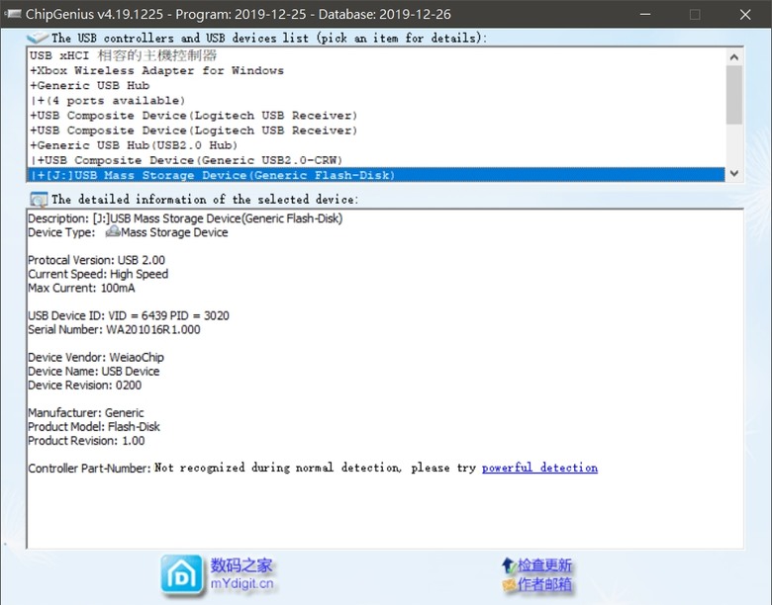Select the Generic USB2.0-CRW composite device
Viewport: 772px width, 605px height.
[376, 160]
